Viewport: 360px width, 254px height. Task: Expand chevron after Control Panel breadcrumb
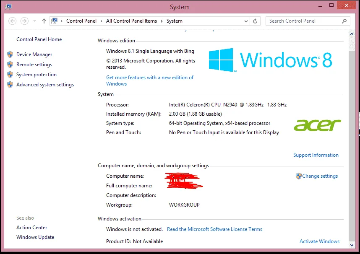coord(101,21)
